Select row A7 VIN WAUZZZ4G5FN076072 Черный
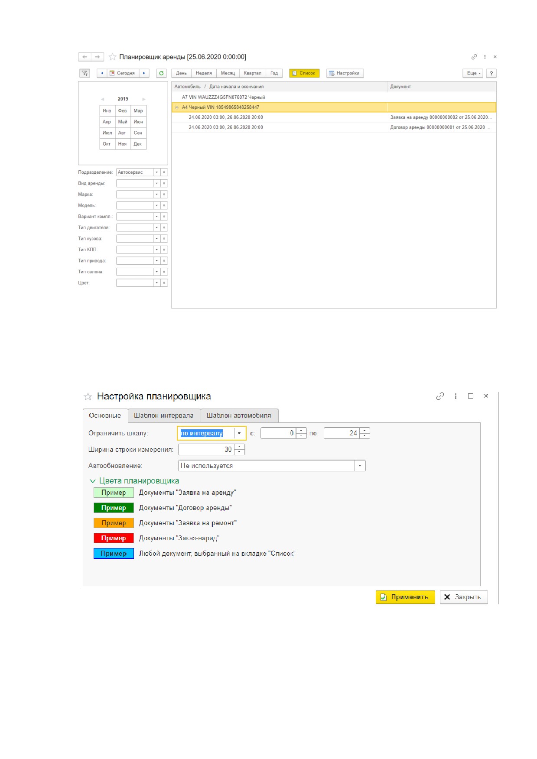 click(x=334, y=97)
